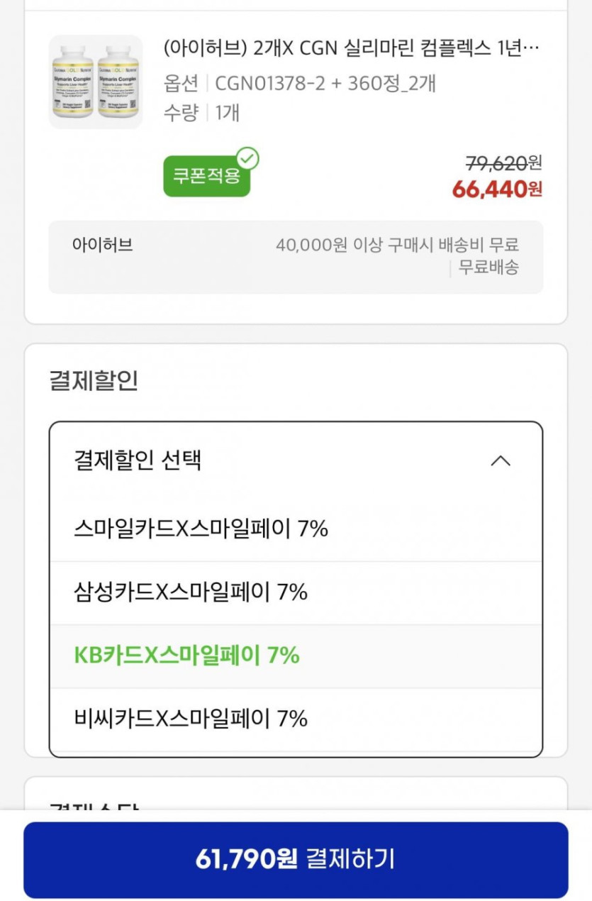Open the CGN 실리마린 컴플렉스 product title
Image resolution: width=592 pixels, height=901 pixels.
pyautogui.click(x=351, y=48)
